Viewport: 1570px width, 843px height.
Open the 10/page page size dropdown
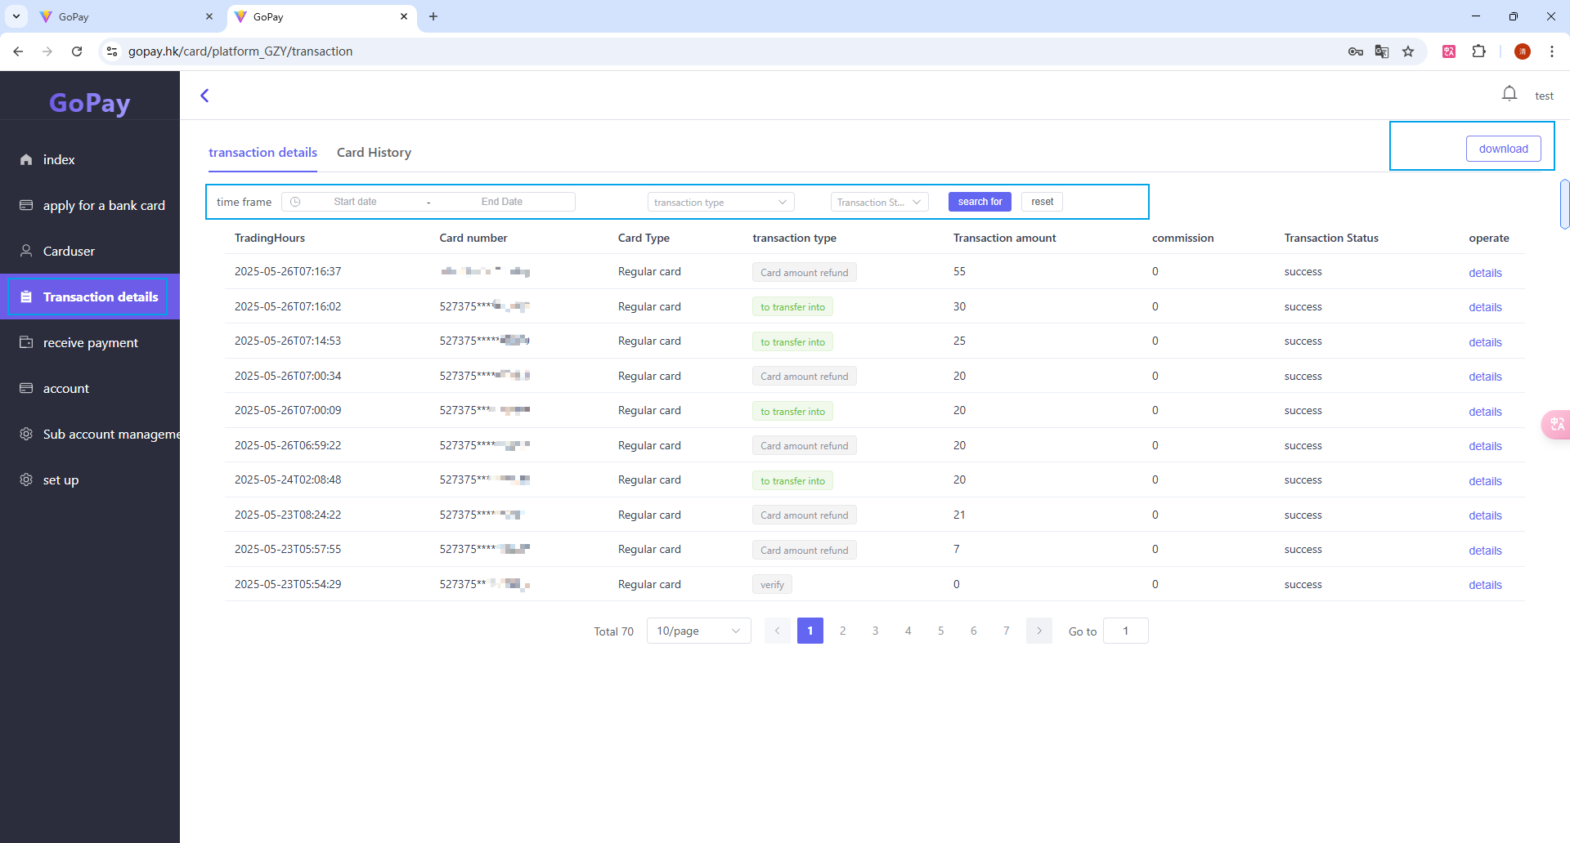[x=698, y=630]
